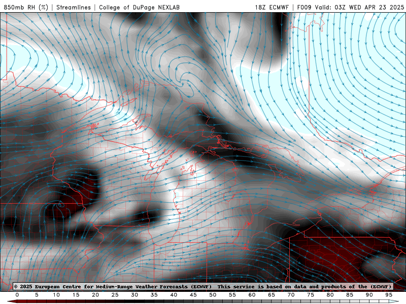Select the "Streamlines" label in header
The image size is (406, 304).
74,7
